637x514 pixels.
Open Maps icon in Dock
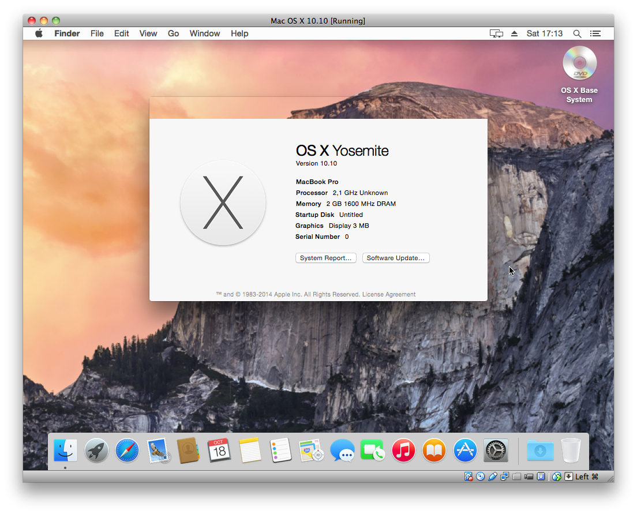tap(311, 450)
